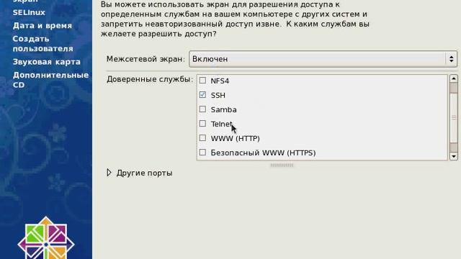Tick the Samba service checkbox

(x=202, y=109)
